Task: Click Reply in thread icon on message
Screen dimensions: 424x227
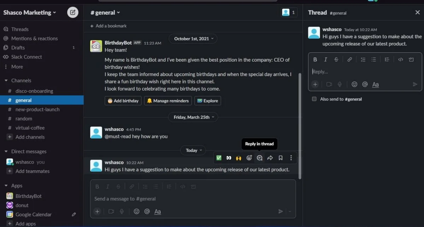Action: 259,158
